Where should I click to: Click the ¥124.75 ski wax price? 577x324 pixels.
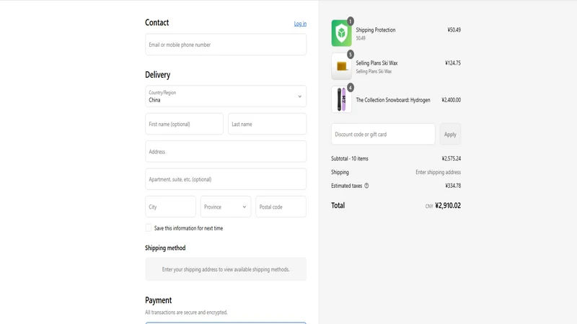(453, 63)
